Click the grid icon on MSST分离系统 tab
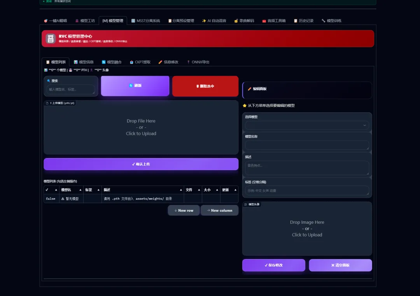 click(133, 21)
